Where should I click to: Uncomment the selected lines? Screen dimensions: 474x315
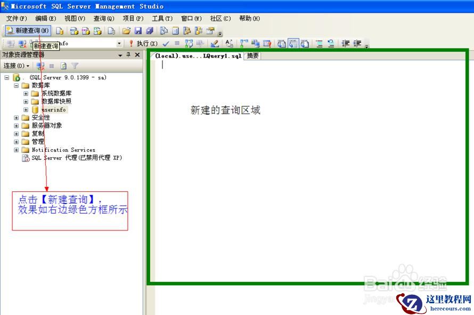[331, 44]
